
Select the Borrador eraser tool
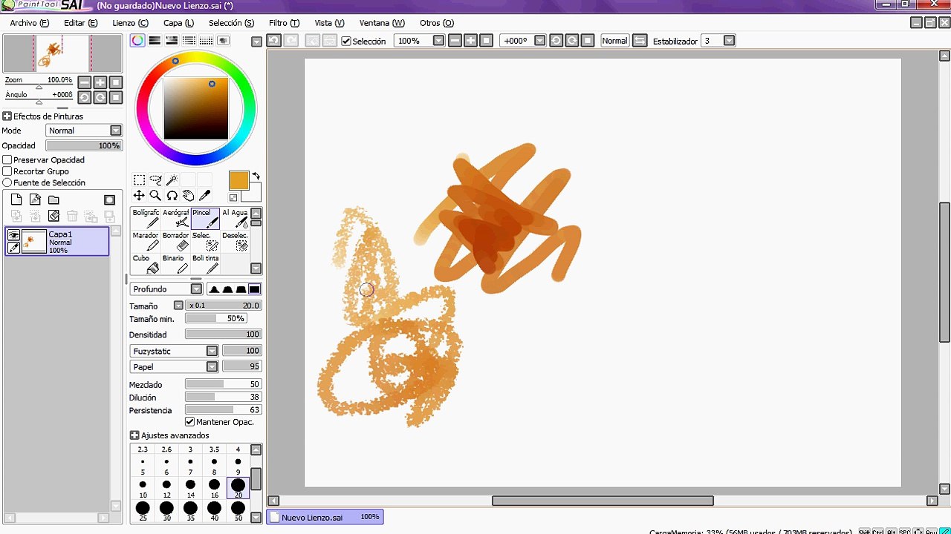click(175, 241)
